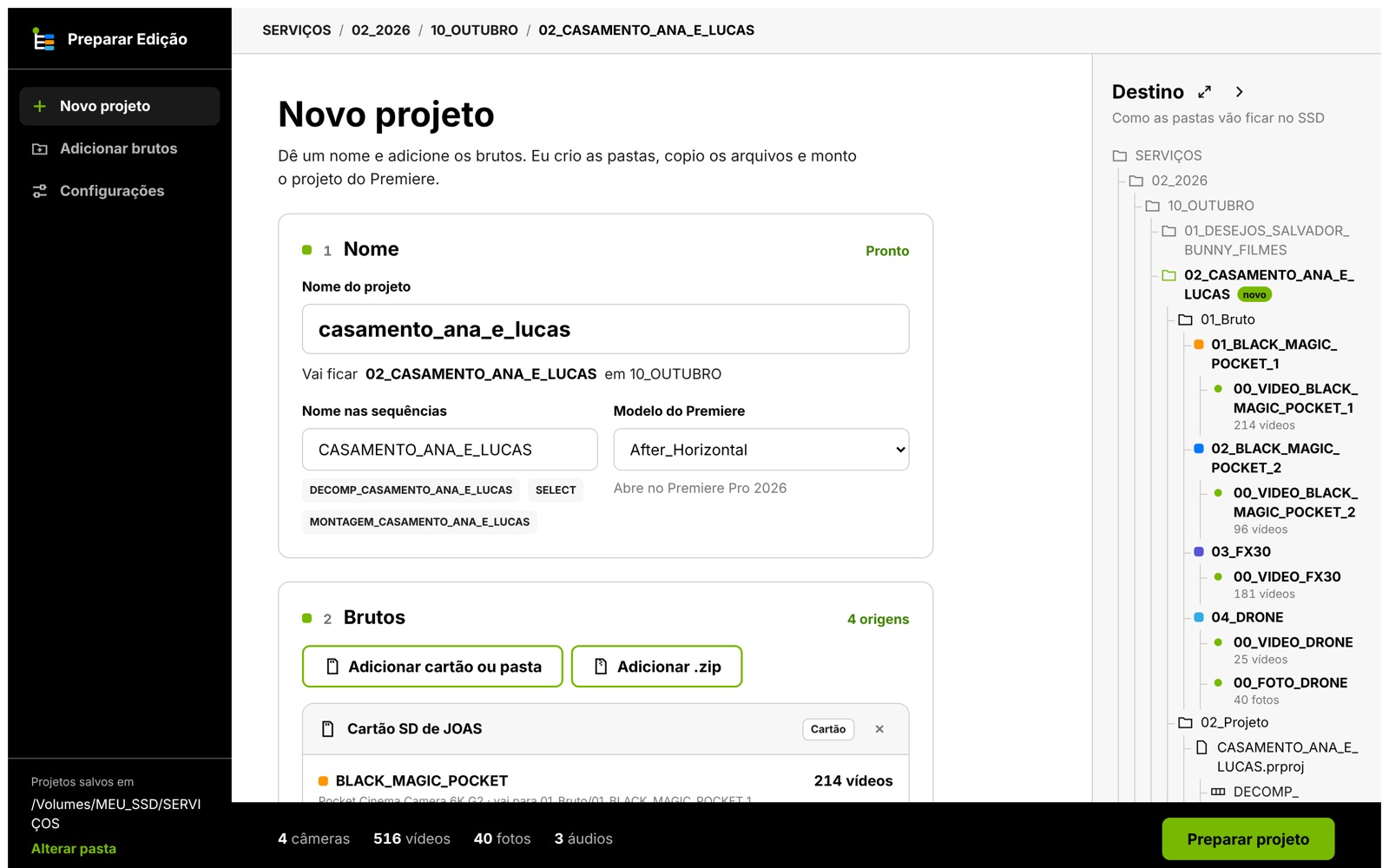Click the SERVIÇOS folder icon in tree
Screen dimensions: 1389x868
(x=1120, y=155)
